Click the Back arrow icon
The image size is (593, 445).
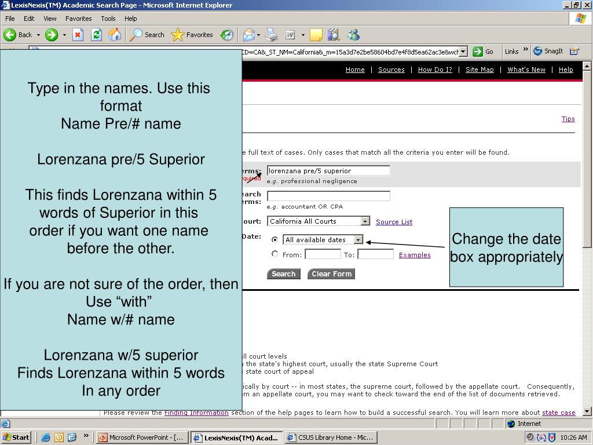[x=10, y=35]
